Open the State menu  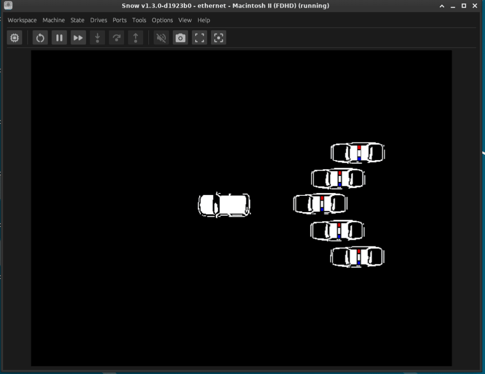pos(77,20)
